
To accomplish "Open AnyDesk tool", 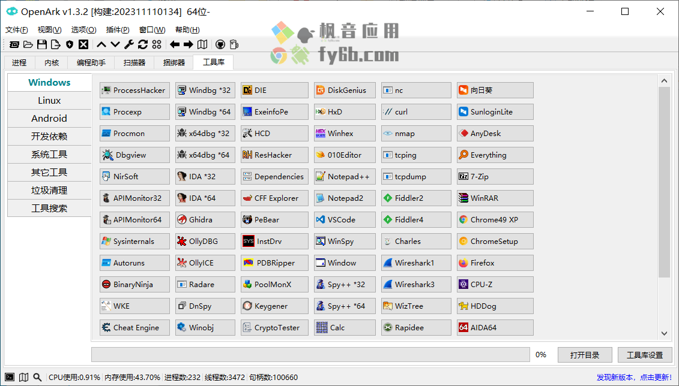I will 495,134.
